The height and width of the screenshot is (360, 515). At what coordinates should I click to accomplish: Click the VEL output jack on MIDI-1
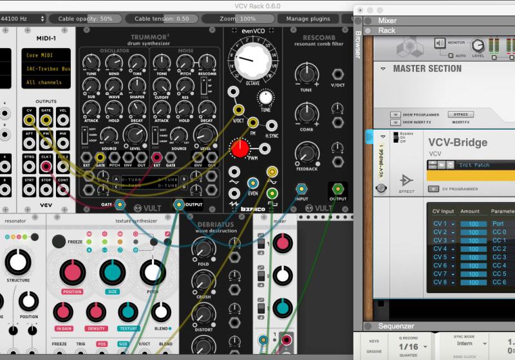click(62, 120)
